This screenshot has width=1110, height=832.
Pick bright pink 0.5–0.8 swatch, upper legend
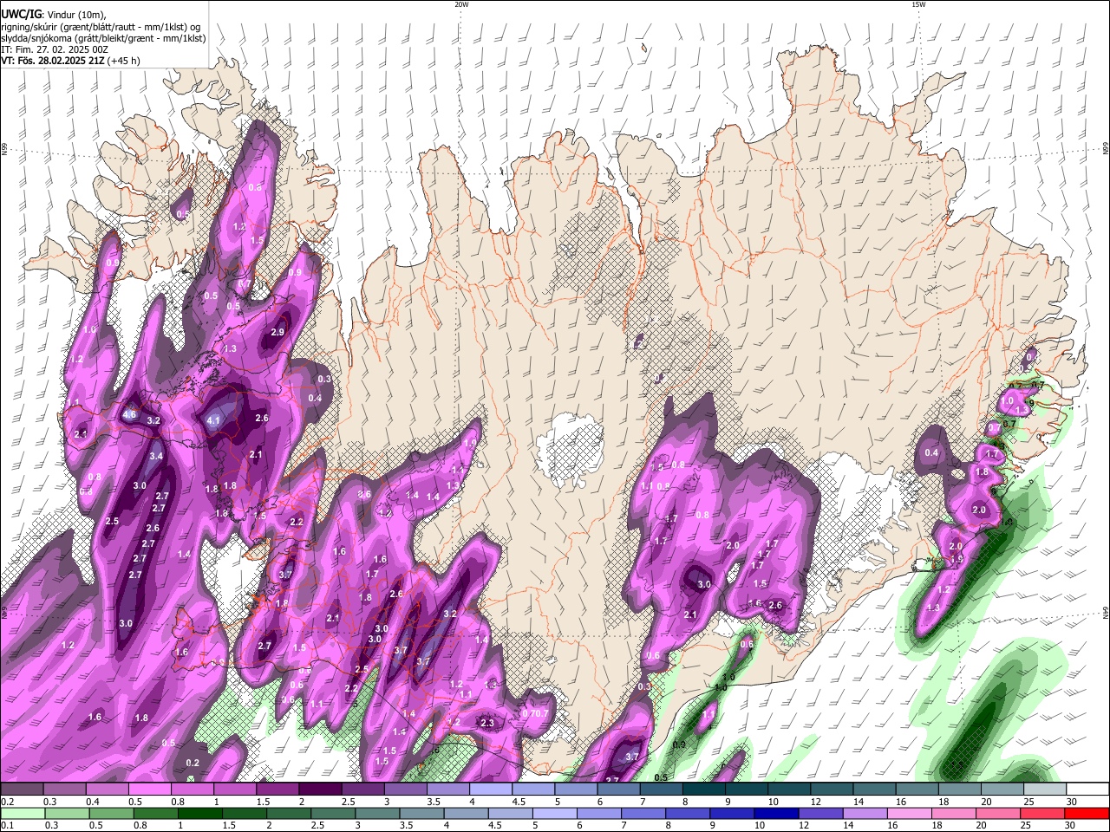151,789
